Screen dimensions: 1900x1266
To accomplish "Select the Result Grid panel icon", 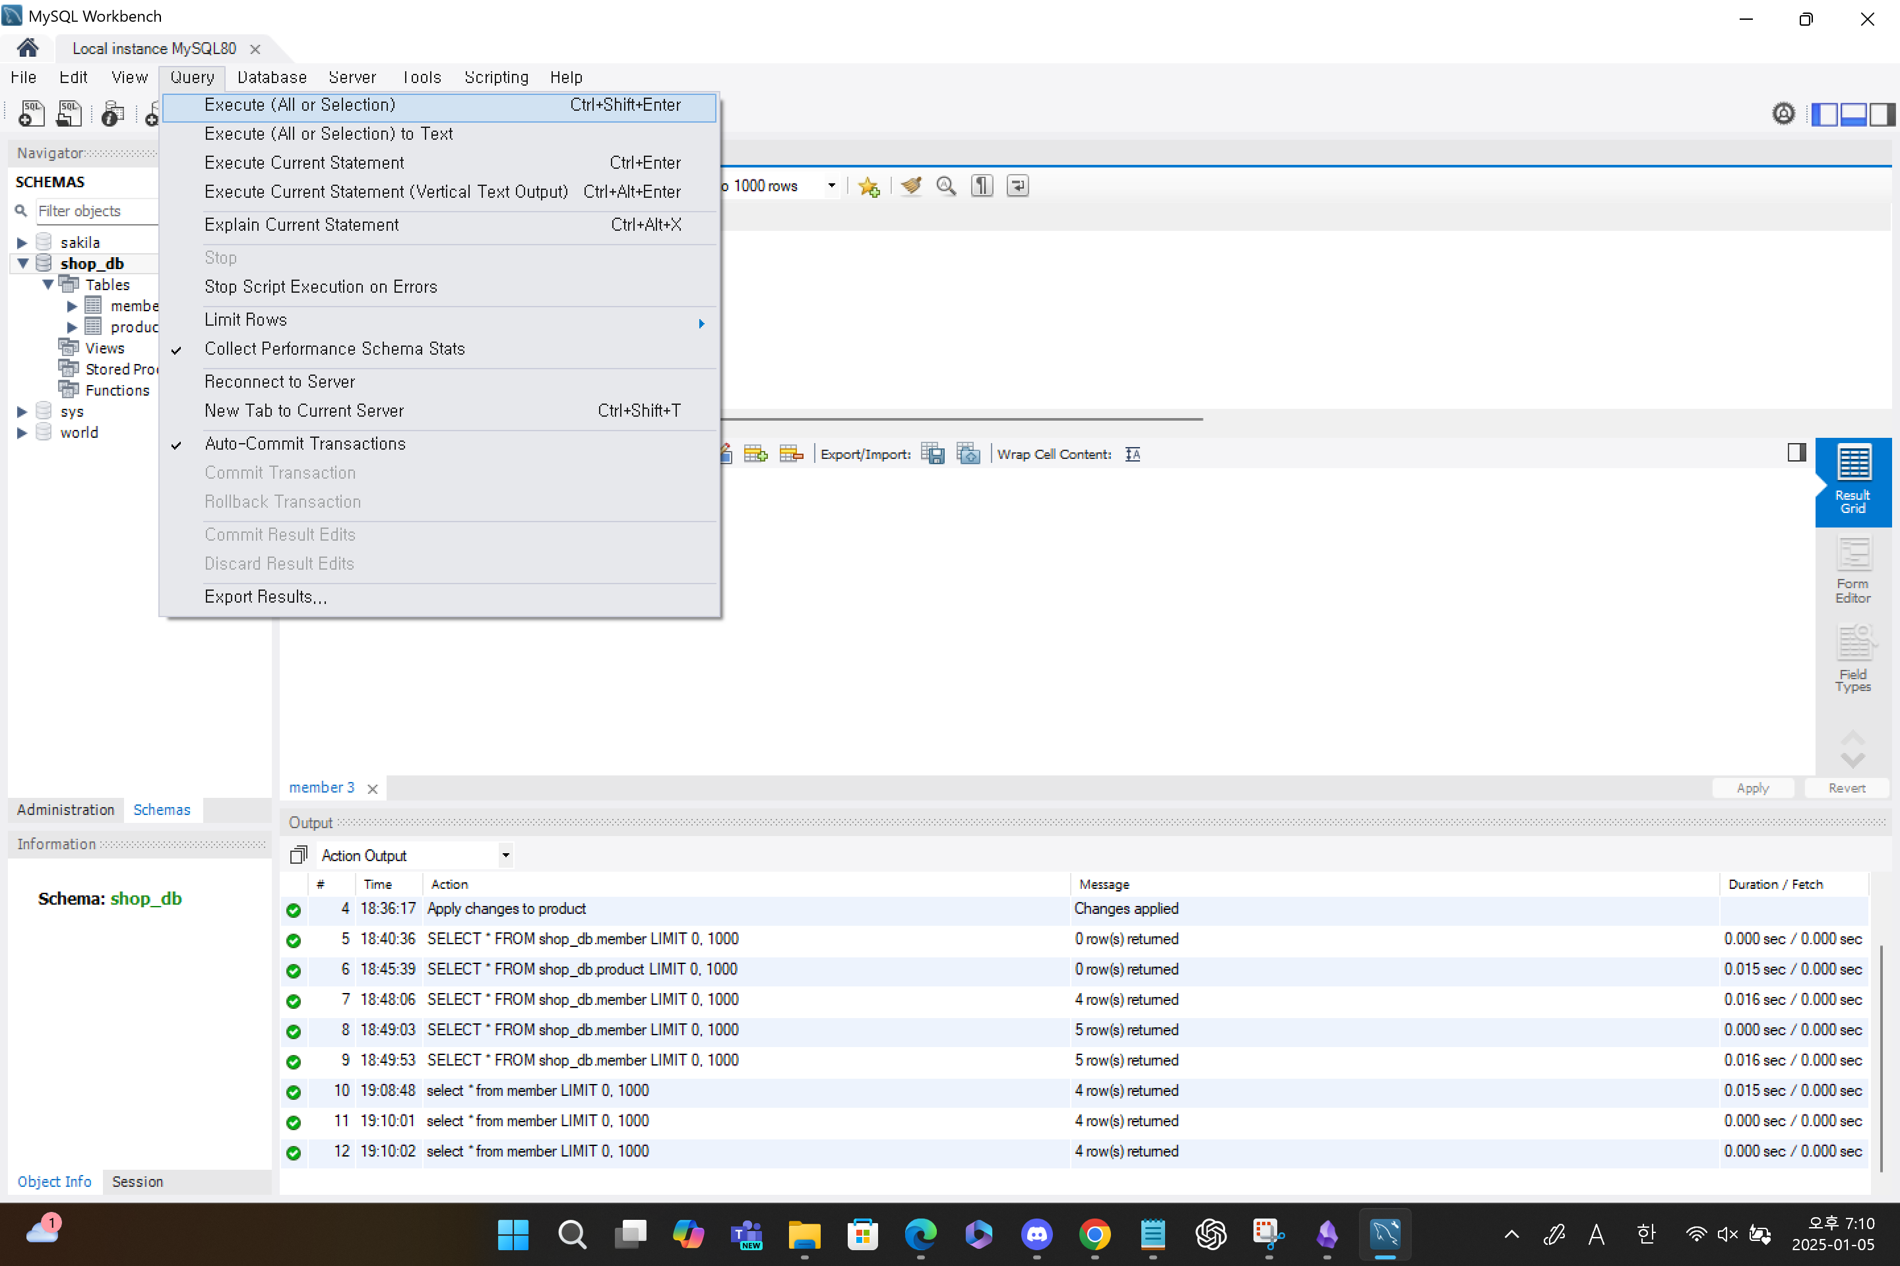I will pos(1852,481).
